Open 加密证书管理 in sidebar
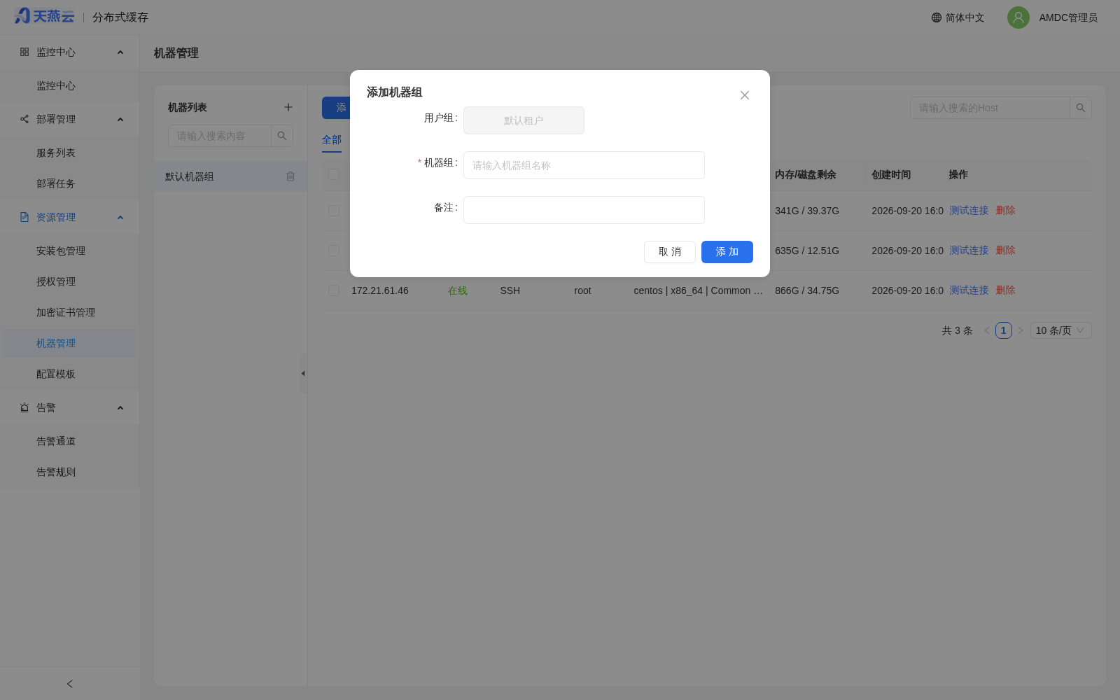 tap(70, 313)
